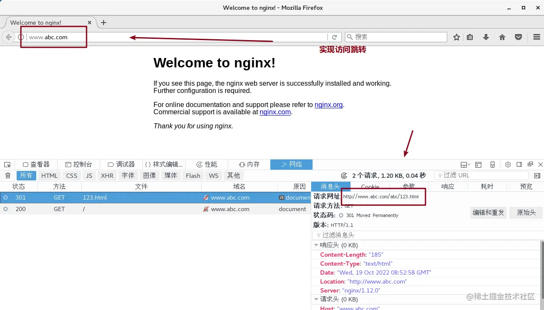The image size is (544, 310).
Task: Switch to the 参数 (Params) tab
Action: click(409, 186)
